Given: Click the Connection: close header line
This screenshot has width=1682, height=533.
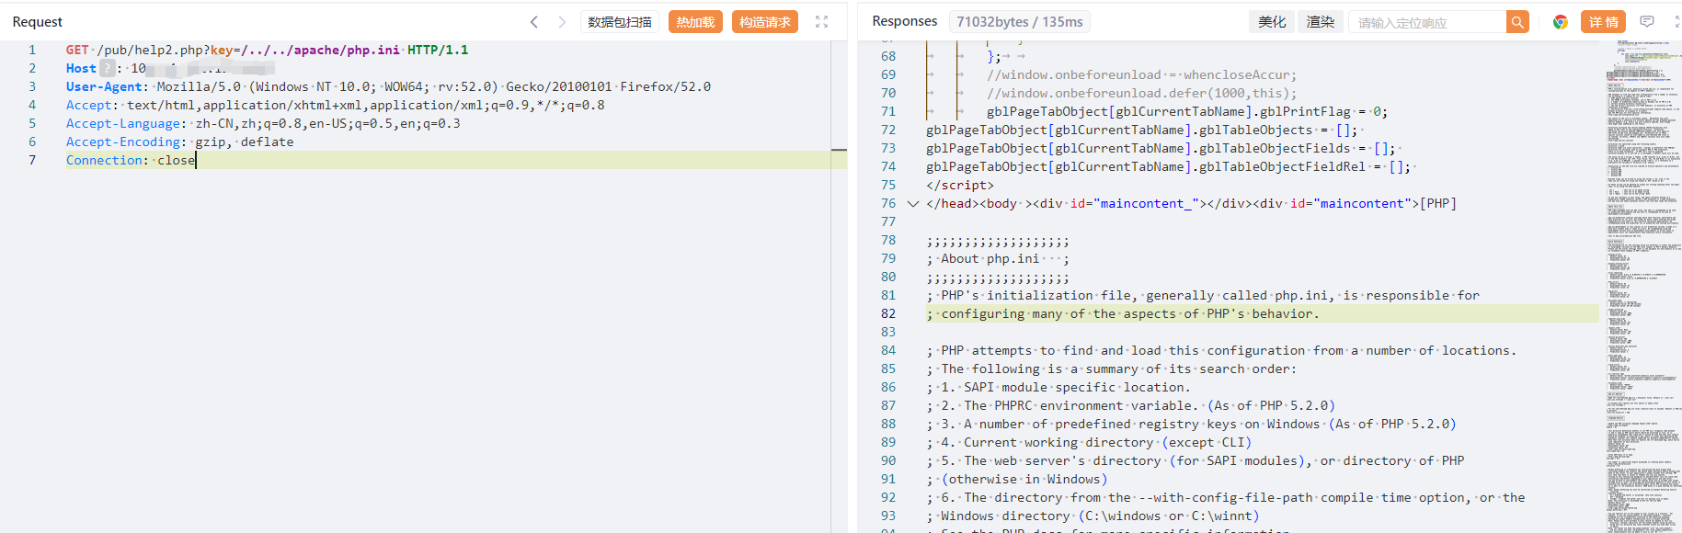Looking at the screenshot, I should pos(131,160).
